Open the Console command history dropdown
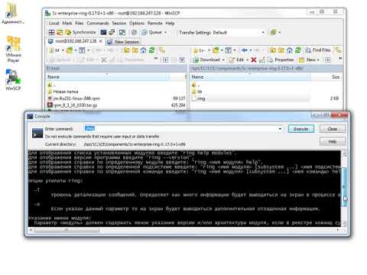Viewport: 367px width, 275px height. [x=280, y=128]
